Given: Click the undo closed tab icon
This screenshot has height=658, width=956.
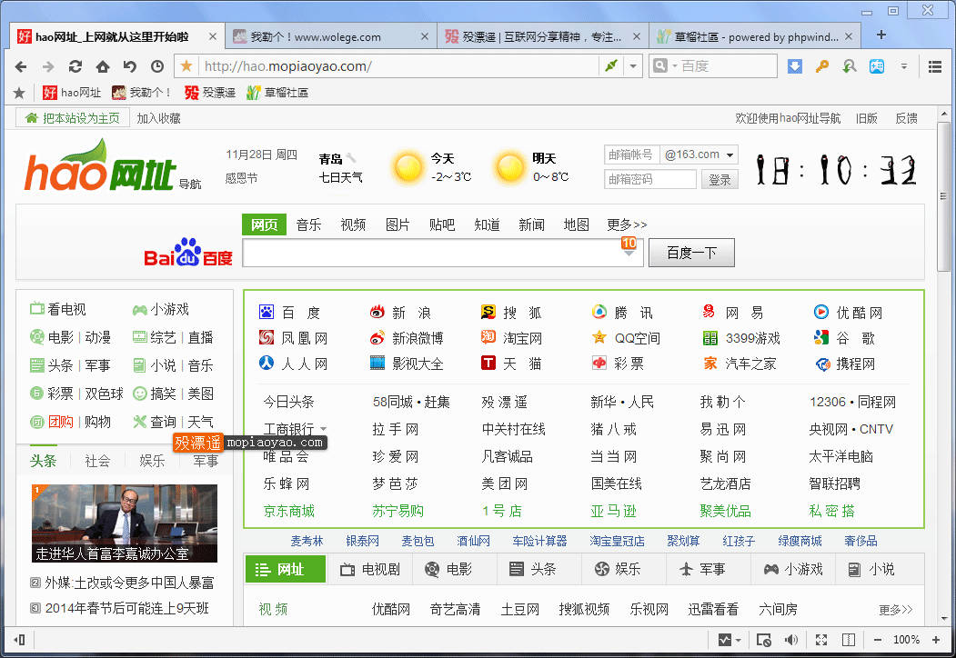Looking at the screenshot, I should pos(130,66).
